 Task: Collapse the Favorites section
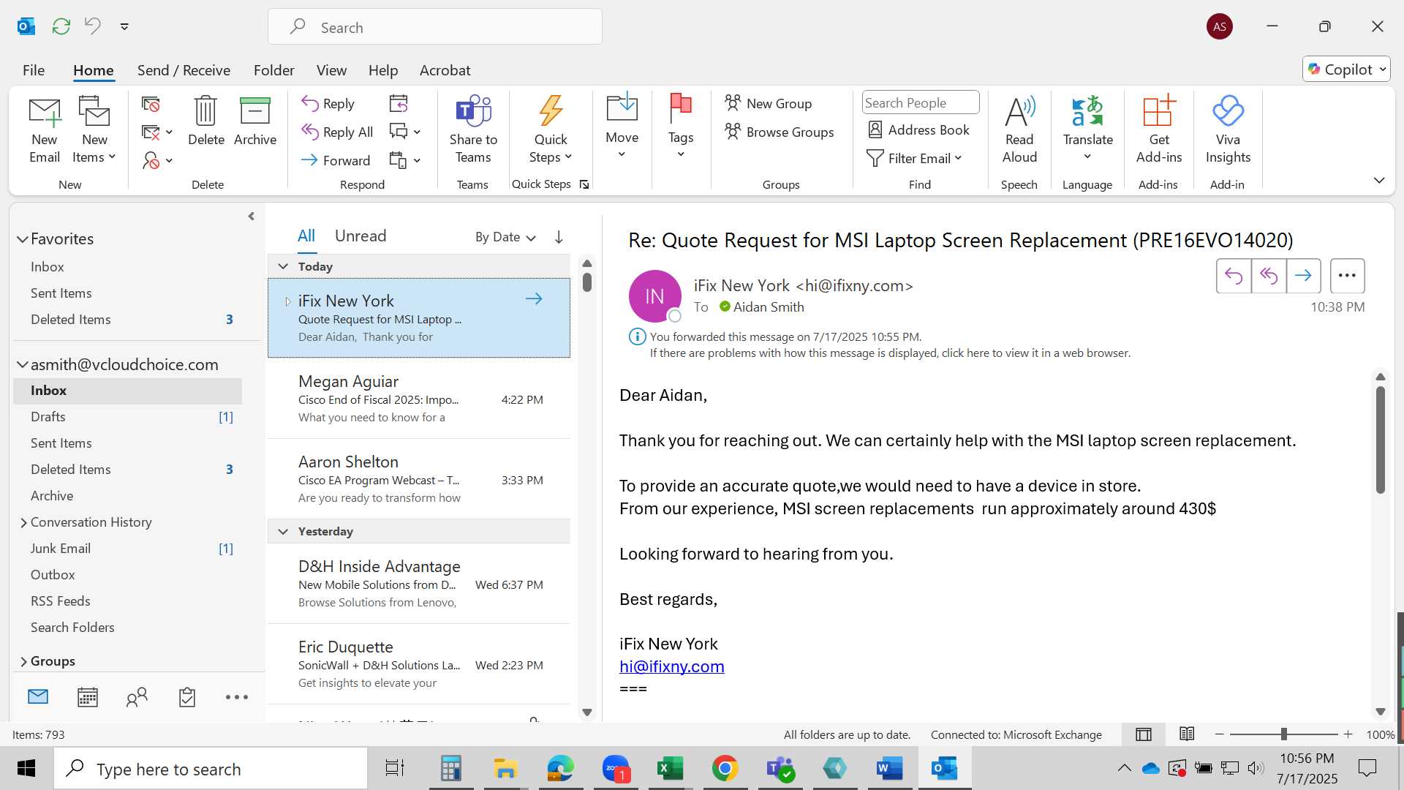tap(23, 239)
